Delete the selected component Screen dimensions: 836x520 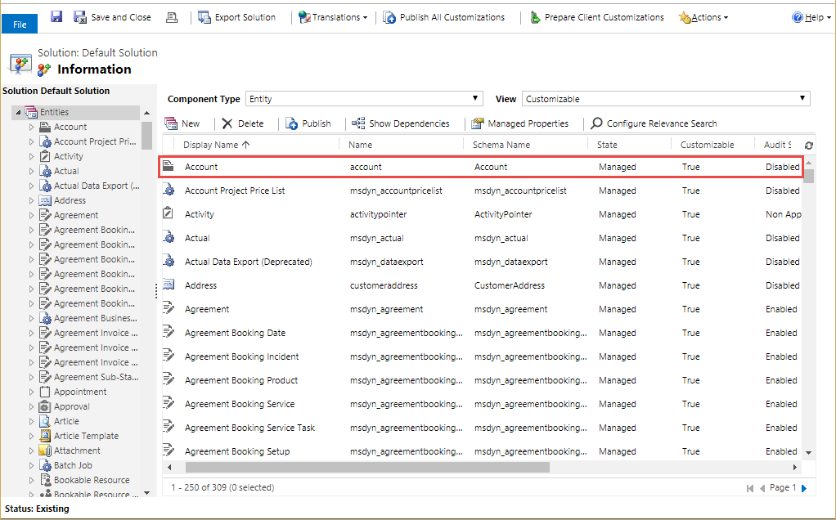pyautogui.click(x=242, y=123)
